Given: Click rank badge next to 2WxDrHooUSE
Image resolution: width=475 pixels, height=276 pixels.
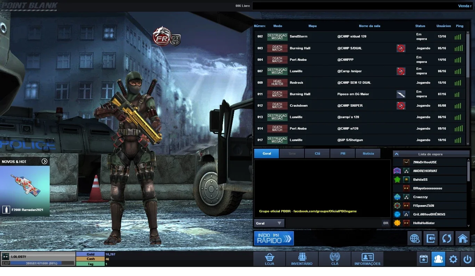Looking at the screenshot, I should point(406,162).
